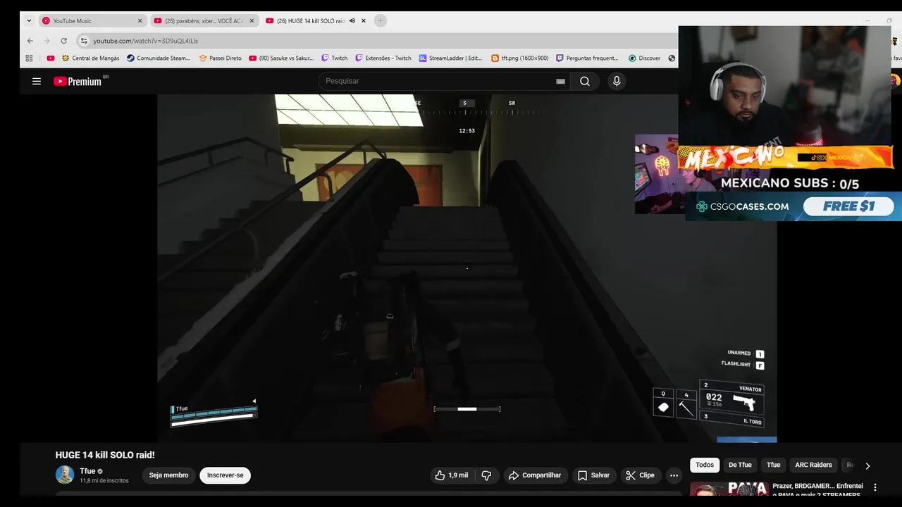Select the ARC Raiders filter chip
Screen dimensions: 902x507
coord(813,465)
